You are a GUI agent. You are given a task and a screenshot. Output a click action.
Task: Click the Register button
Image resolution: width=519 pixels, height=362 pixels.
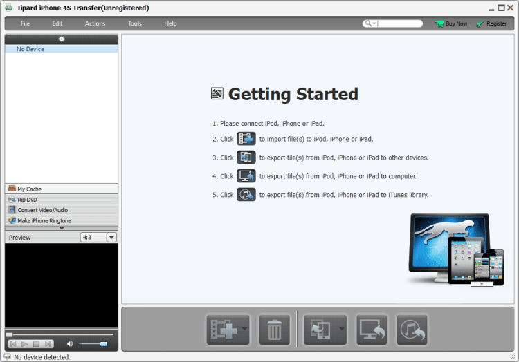[x=491, y=23]
